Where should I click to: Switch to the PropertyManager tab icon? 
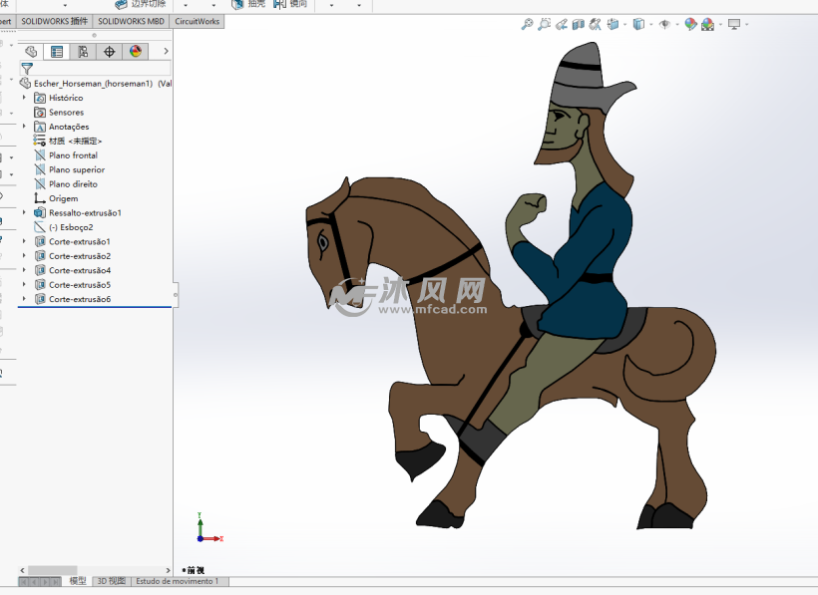(x=57, y=52)
